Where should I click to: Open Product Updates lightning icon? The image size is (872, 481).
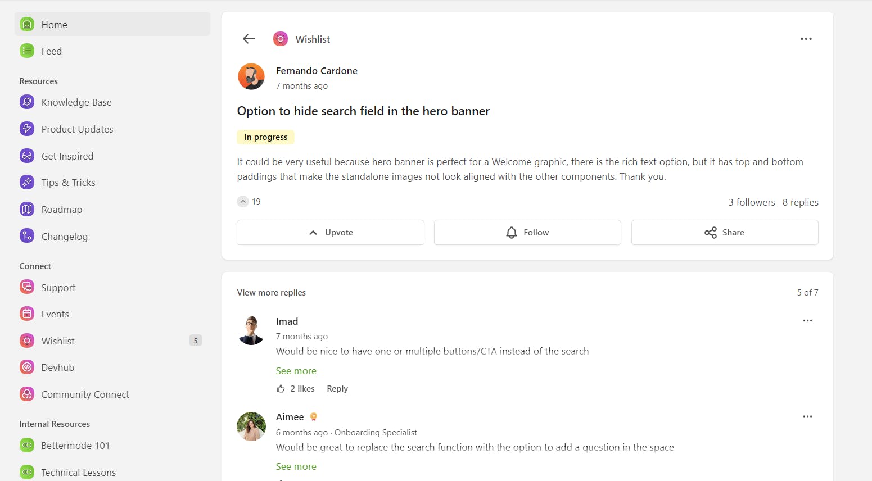point(27,129)
